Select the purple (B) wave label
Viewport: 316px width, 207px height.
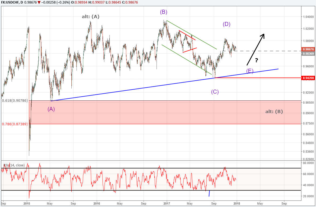point(164,12)
